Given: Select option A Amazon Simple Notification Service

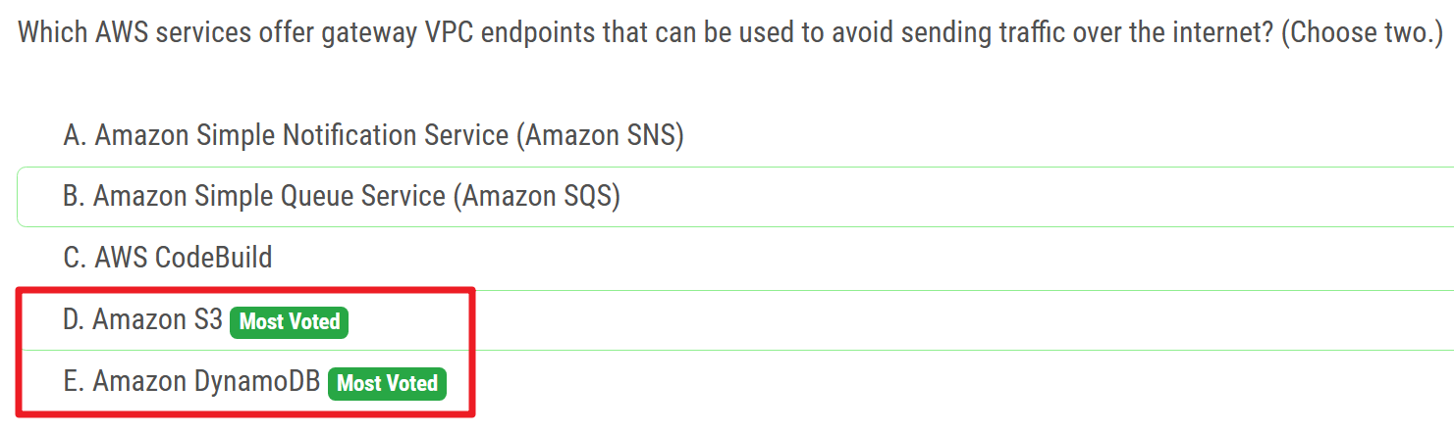Looking at the screenshot, I should tap(373, 135).
